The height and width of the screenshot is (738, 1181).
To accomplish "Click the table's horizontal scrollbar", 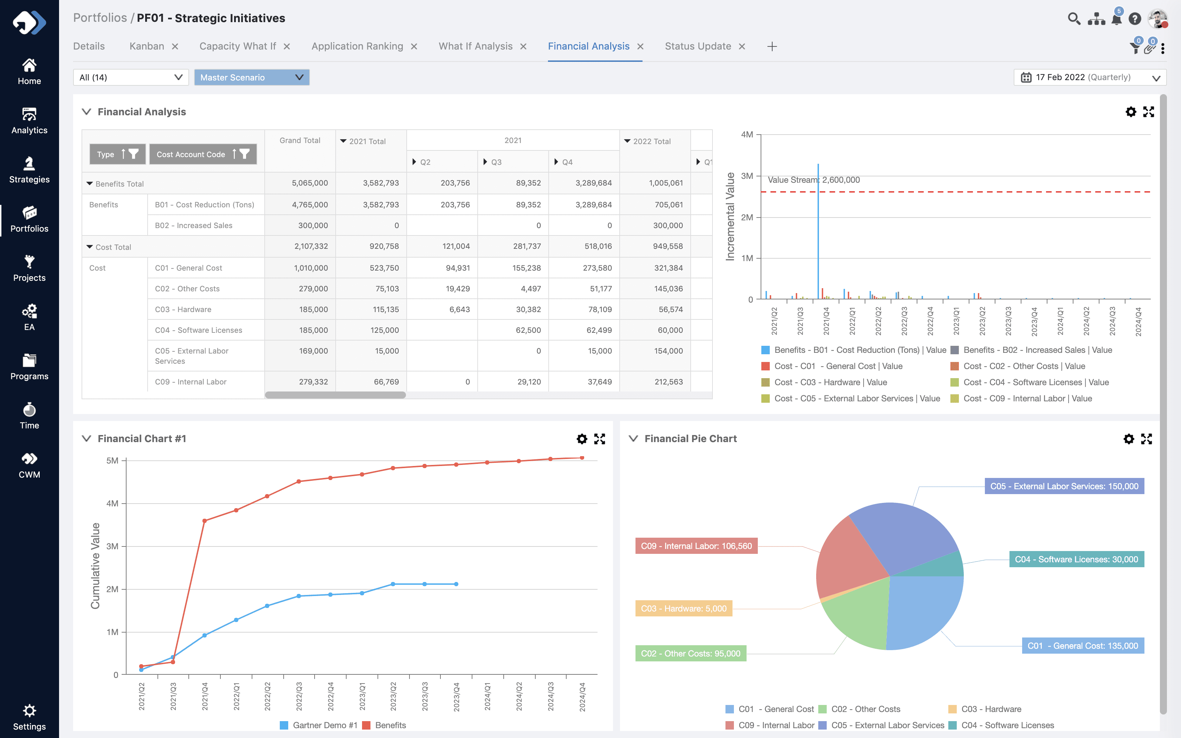I will (x=335, y=395).
